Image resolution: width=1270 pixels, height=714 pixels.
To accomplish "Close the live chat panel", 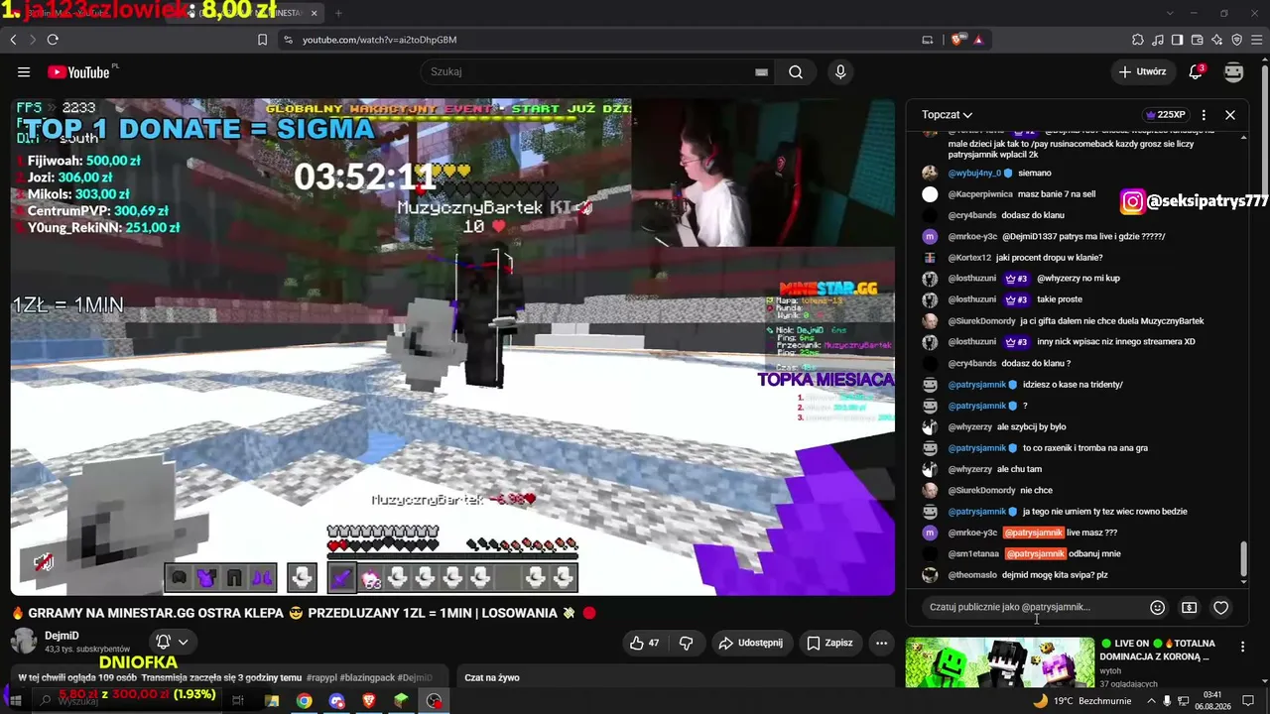I will pyautogui.click(x=1230, y=115).
